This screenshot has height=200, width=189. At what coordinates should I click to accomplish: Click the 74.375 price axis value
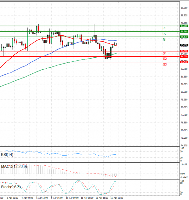tap(184, 146)
